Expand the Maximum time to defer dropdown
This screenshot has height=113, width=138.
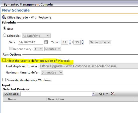click(52, 72)
